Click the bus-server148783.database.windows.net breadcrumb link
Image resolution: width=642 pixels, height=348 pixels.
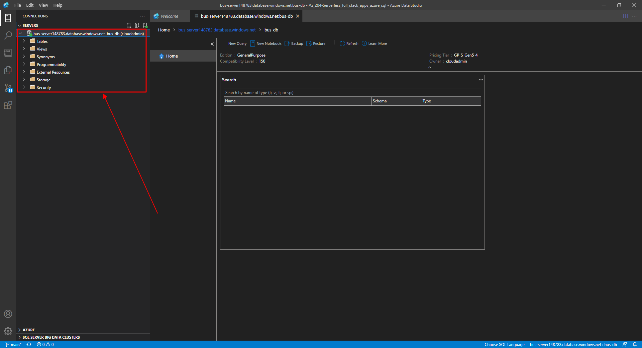[217, 30]
